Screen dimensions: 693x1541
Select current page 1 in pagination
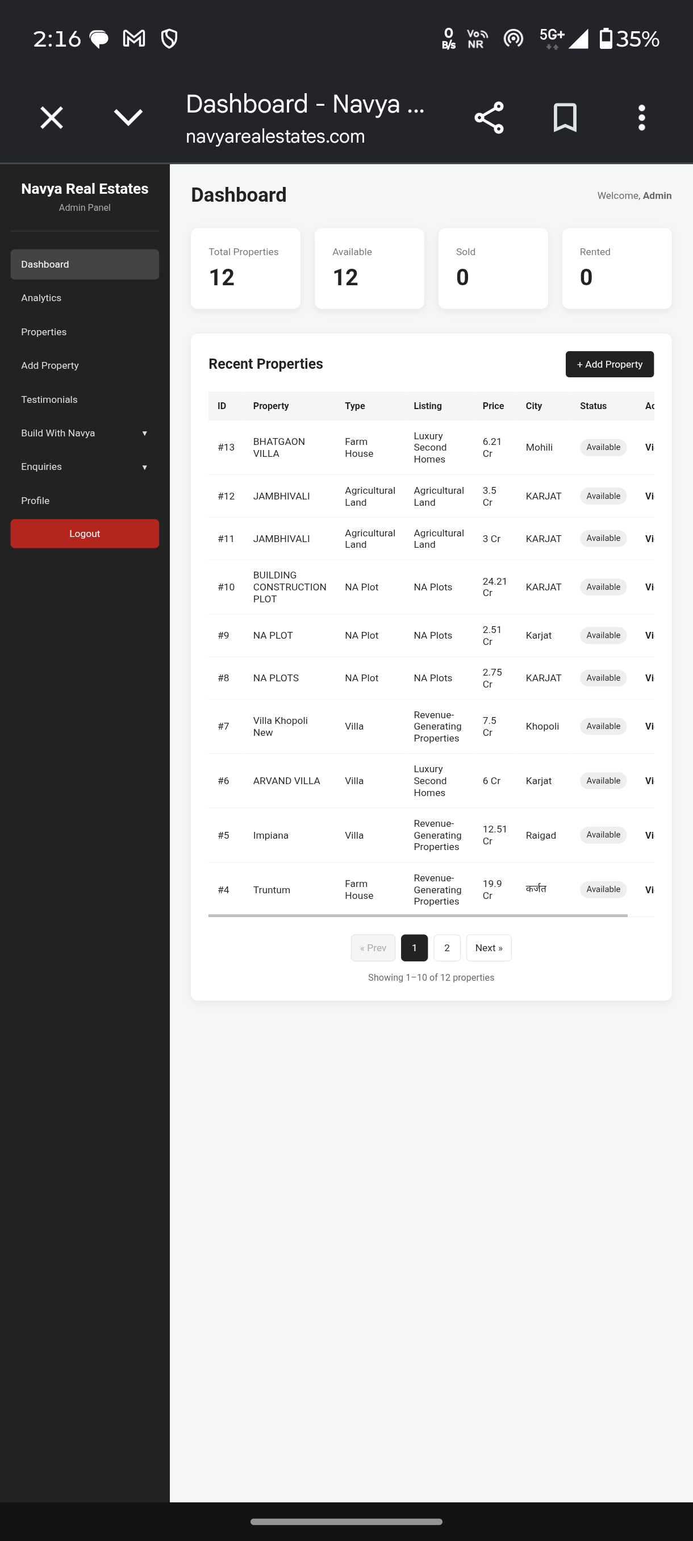(414, 948)
